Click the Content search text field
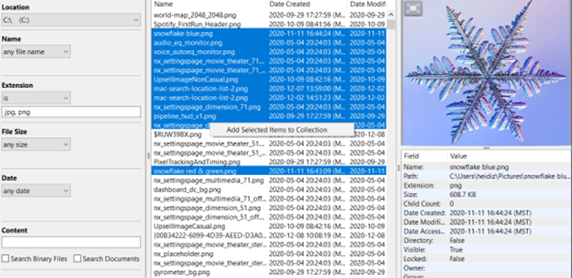 (71, 242)
